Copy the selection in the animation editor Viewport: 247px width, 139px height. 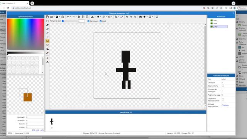(x=83, y=17)
